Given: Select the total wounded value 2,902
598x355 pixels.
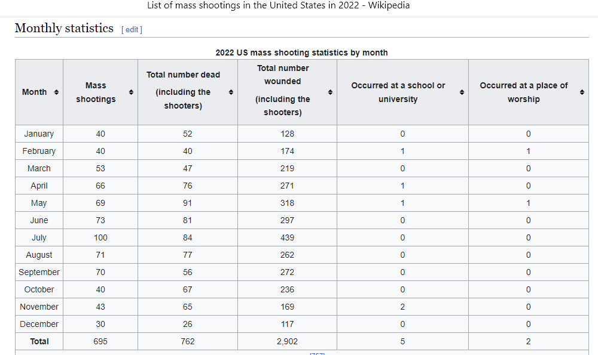Looking at the screenshot, I should 287,341.
